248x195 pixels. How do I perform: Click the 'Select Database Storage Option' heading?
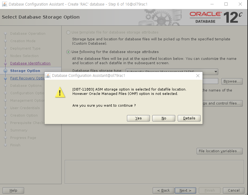pos(41,17)
